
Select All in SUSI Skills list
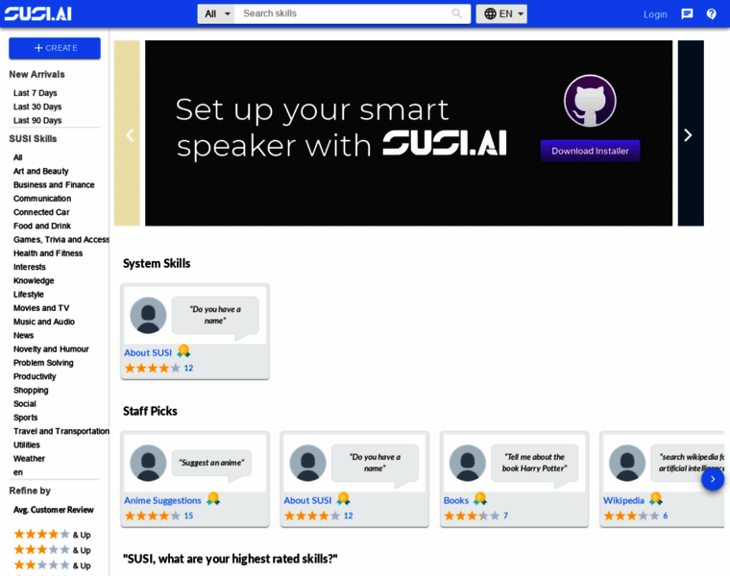[x=18, y=157]
